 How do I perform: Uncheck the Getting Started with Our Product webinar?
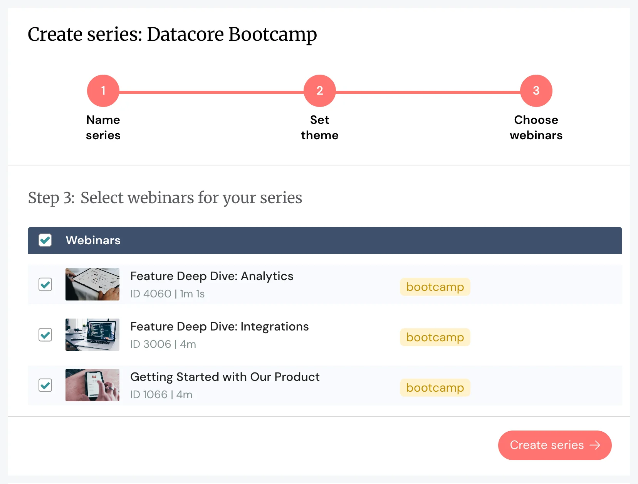(45, 385)
